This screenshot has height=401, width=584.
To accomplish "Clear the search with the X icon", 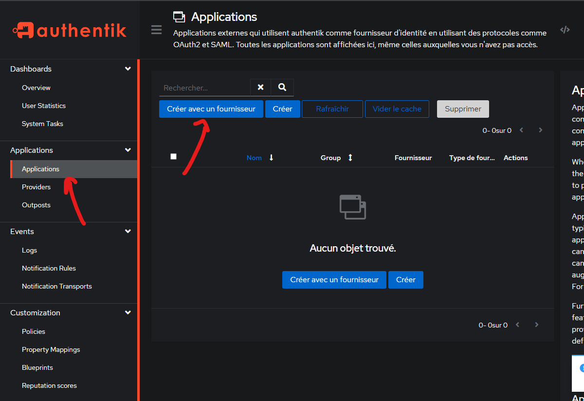I will (261, 87).
